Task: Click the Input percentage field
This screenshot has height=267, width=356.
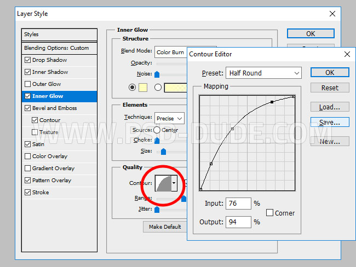Action: (238, 204)
